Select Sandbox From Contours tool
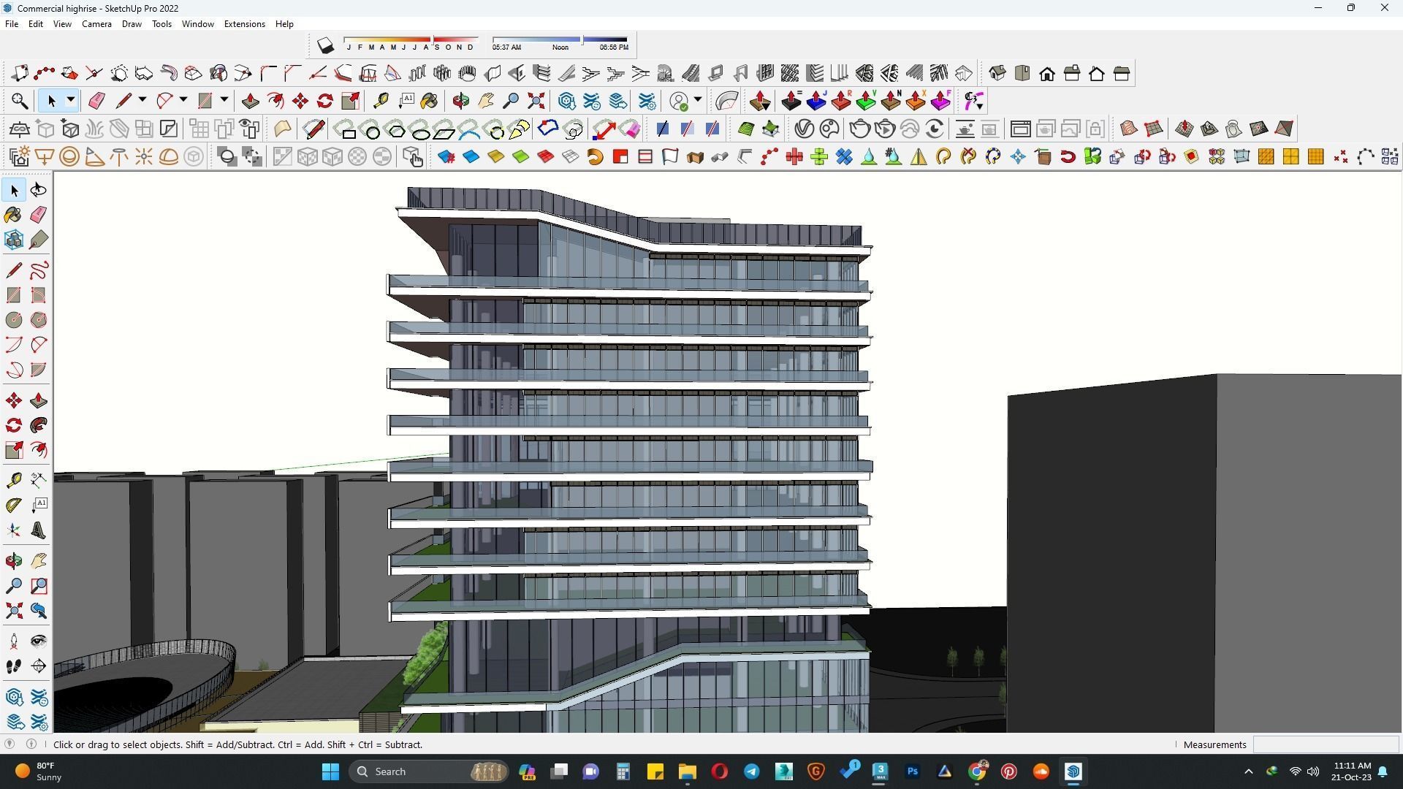The width and height of the screenshot is (1403, 789). coord(1128,129)
